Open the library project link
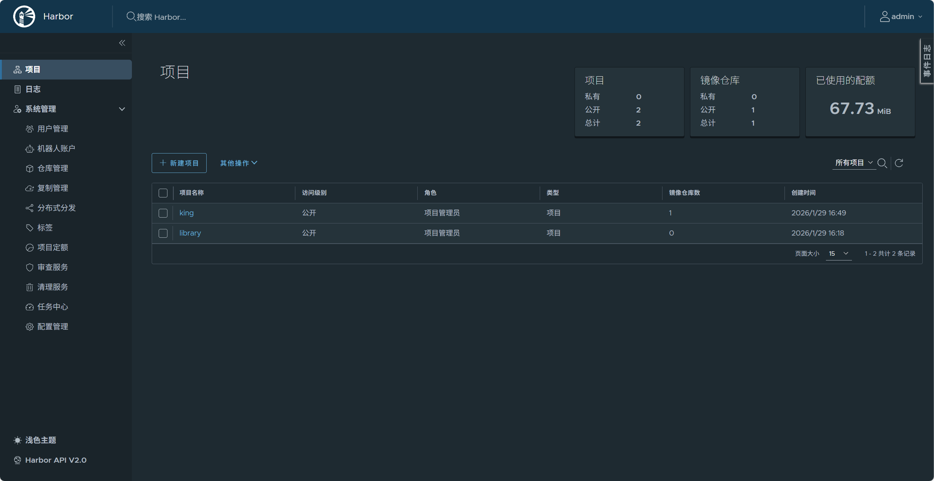The height and width of the screenshot is (481, 934). point(190,233)
